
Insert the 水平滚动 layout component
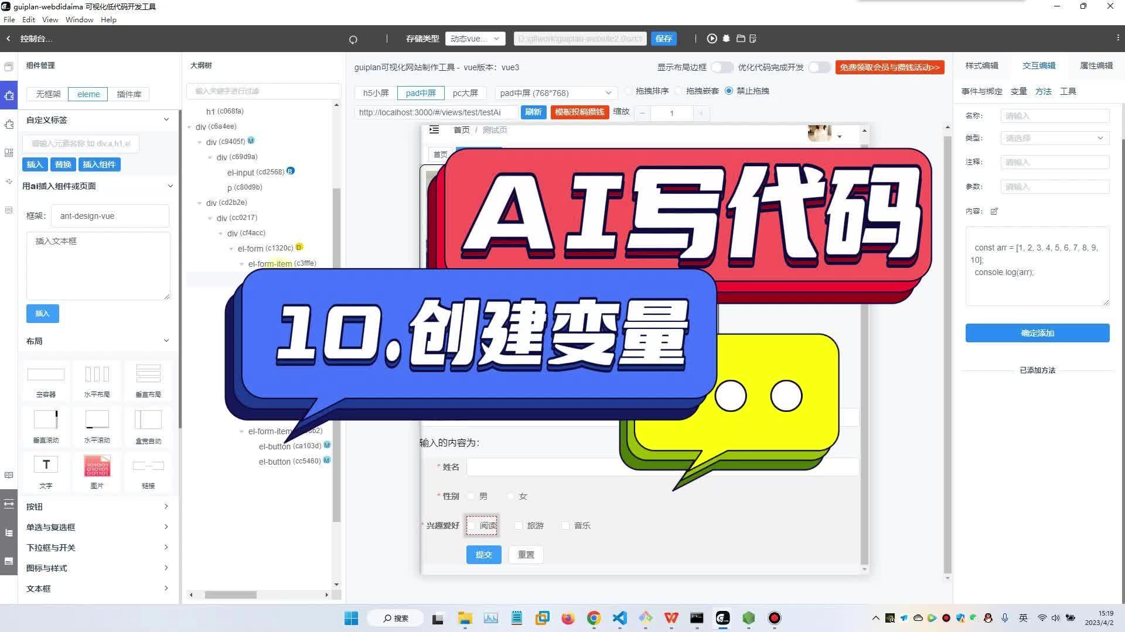pyautogui.click(x=97, y=427)
